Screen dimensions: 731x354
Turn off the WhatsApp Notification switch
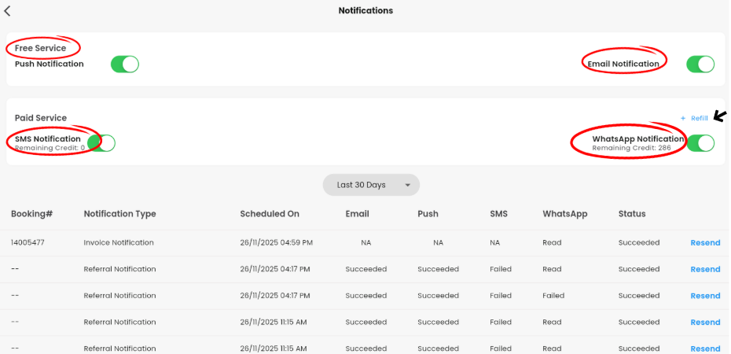700,143
